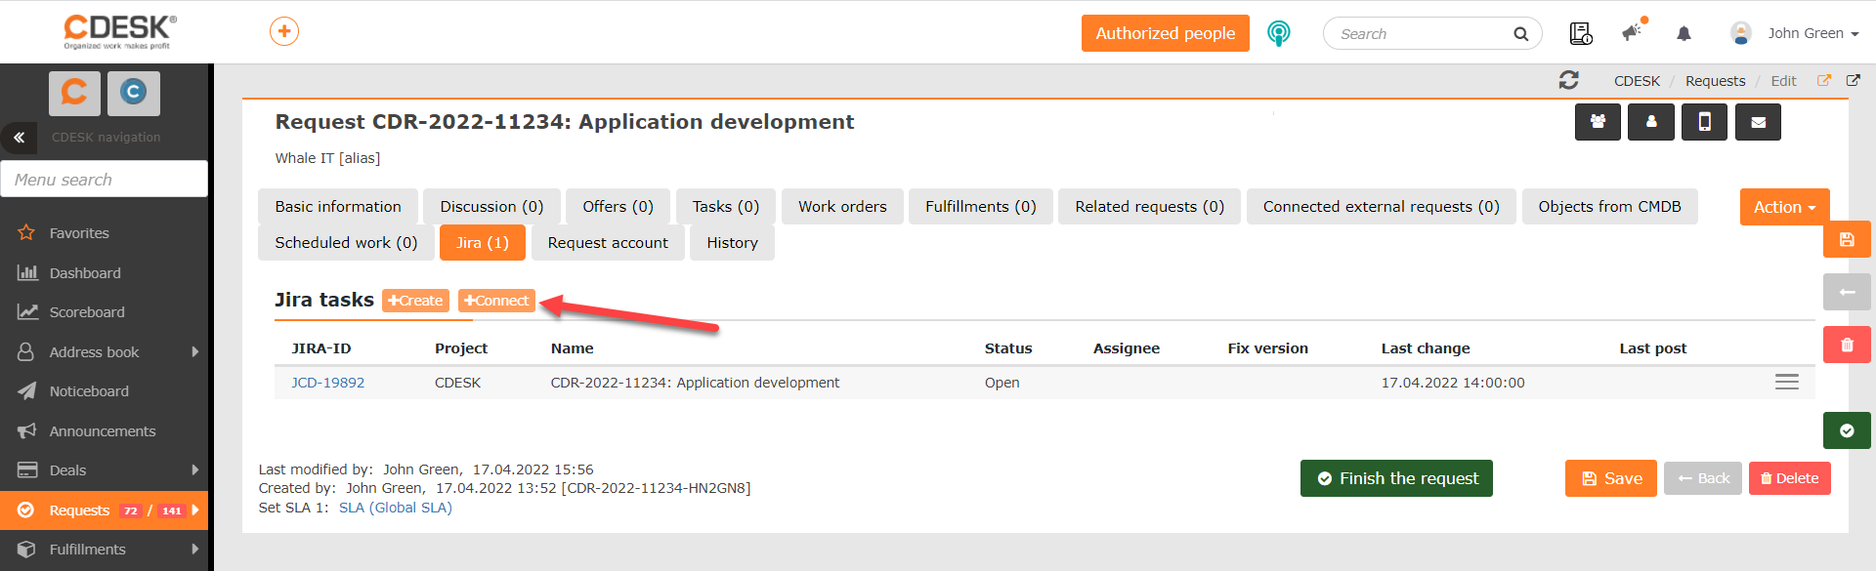Select the Jira (1) tab
The width and height of the screenshot is (1876, 571).
click(483, 243)
